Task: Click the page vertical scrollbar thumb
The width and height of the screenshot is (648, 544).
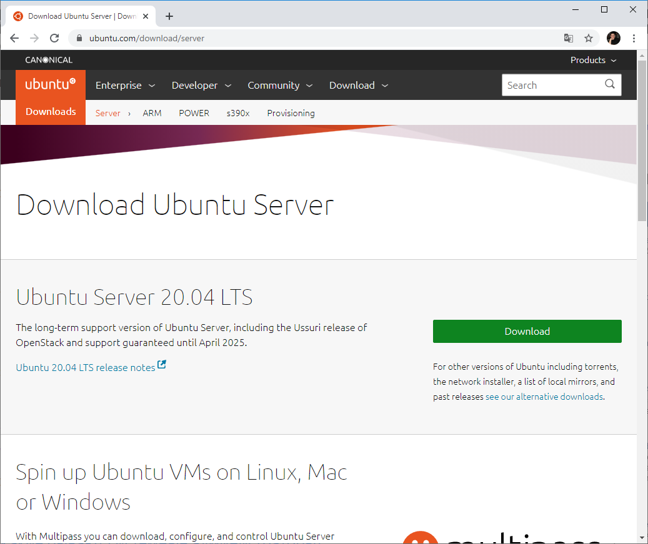Action: click(x=642, y=141)
